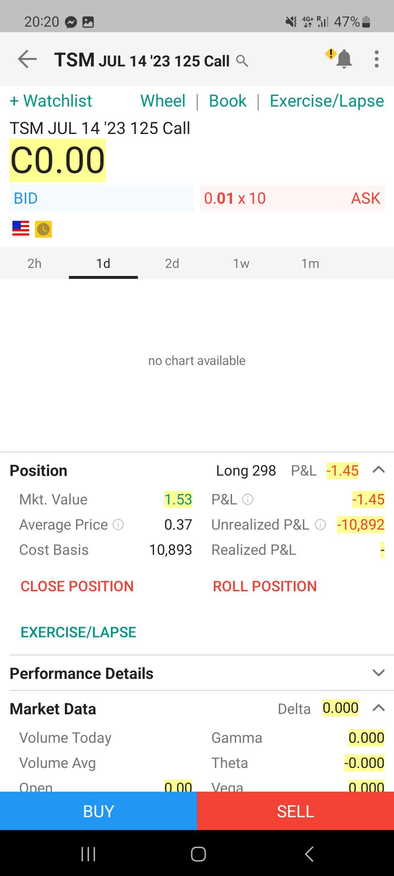Tap the back arrow icon

[x=27, y=59]
